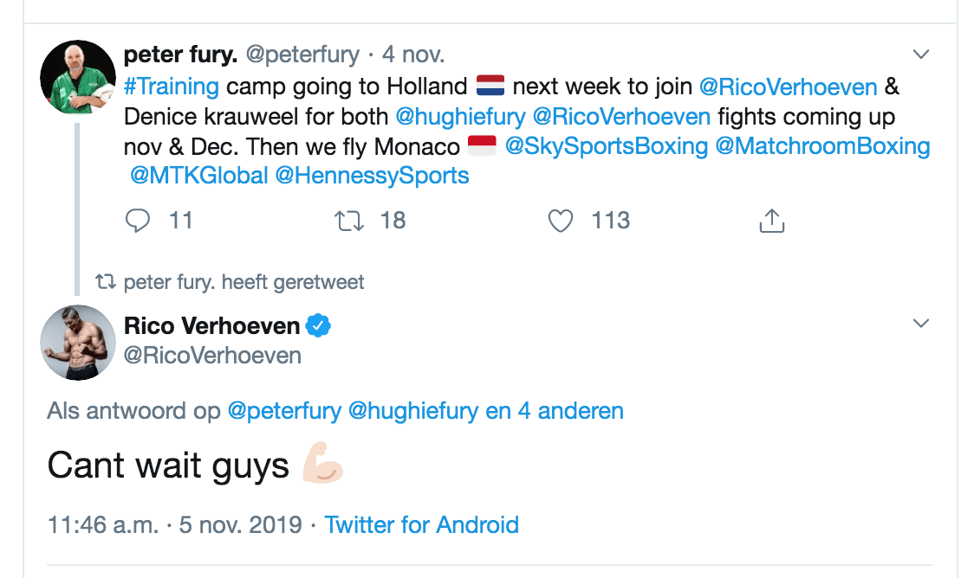
Task: Click the Rico Verhoeven display name
Action: point(212,326)
